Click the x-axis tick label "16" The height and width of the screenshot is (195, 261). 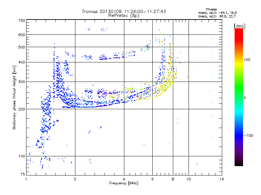coord(222,179)
